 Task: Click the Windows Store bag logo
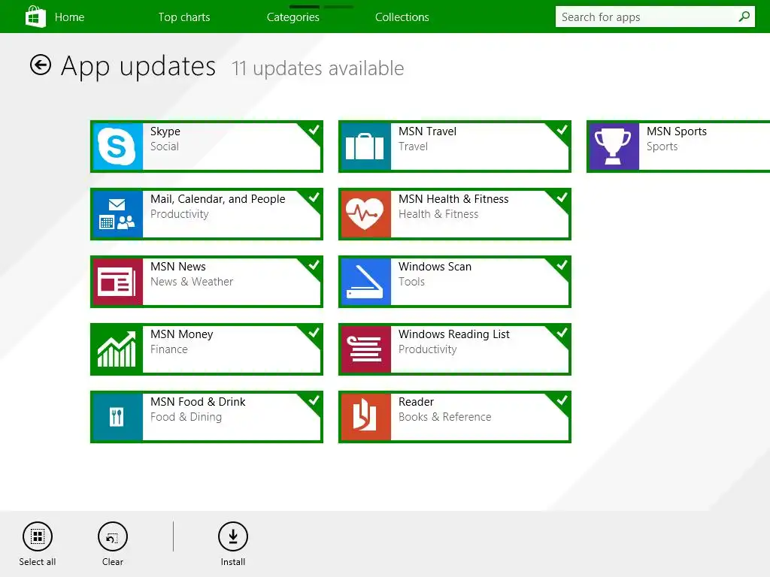[x=35, y=17]
